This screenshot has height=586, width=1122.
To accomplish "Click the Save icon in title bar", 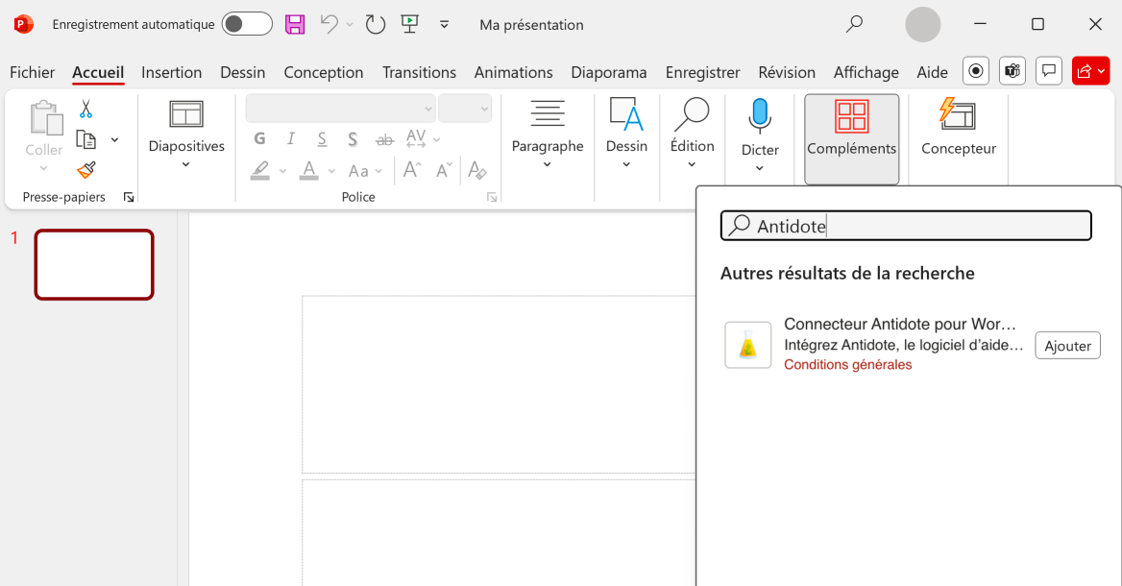I will click(x=295, y=25).
